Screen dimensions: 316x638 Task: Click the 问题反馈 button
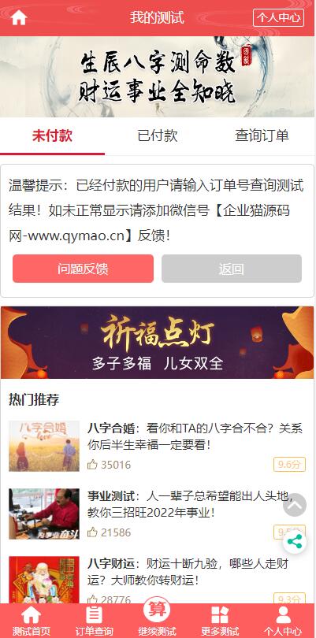point(83,269)
